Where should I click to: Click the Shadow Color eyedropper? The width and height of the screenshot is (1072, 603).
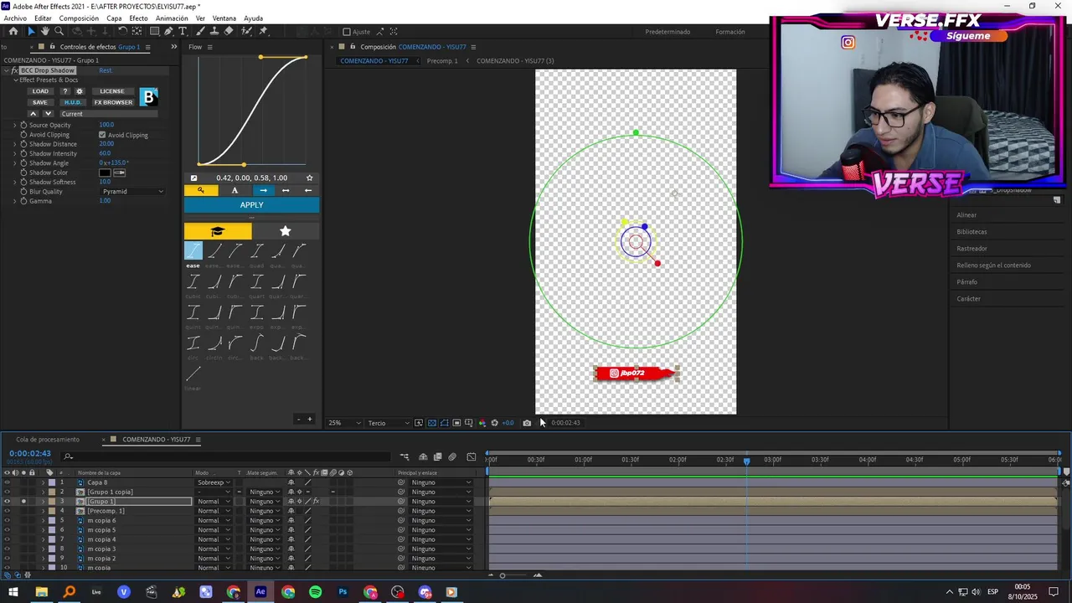[119, 173]
